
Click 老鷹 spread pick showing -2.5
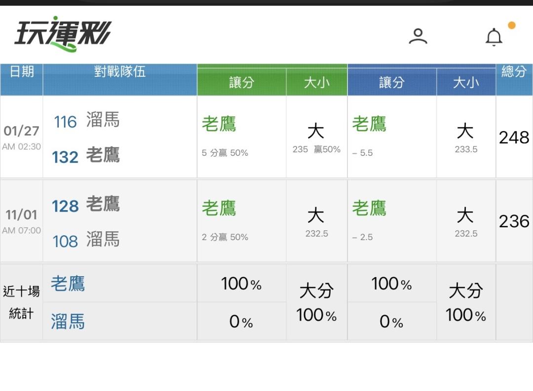coord(369,209)
